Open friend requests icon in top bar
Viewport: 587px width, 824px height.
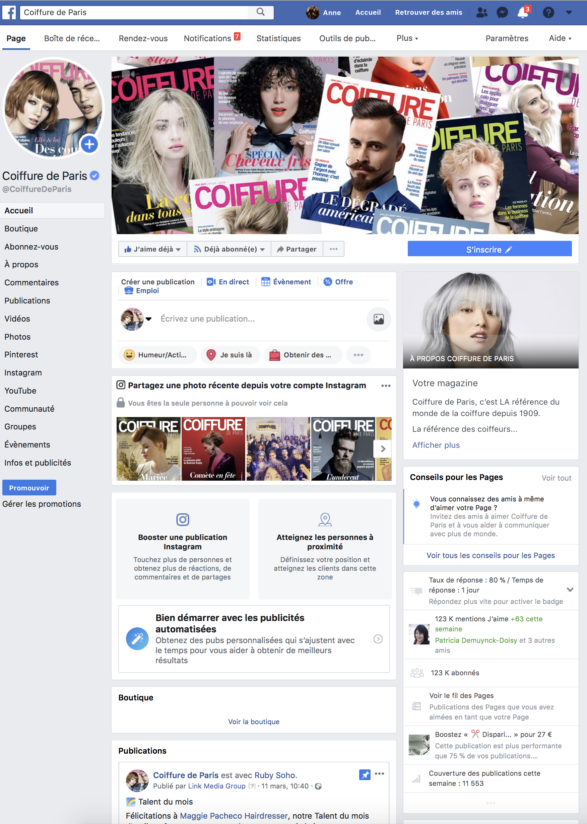(x=482, y=13)
